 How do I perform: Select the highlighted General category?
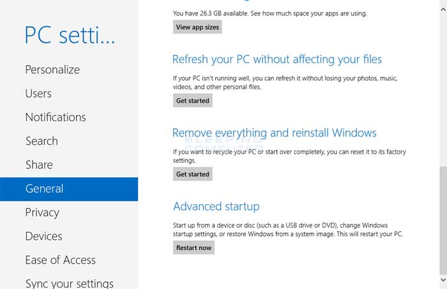click(x=69, y=189)
